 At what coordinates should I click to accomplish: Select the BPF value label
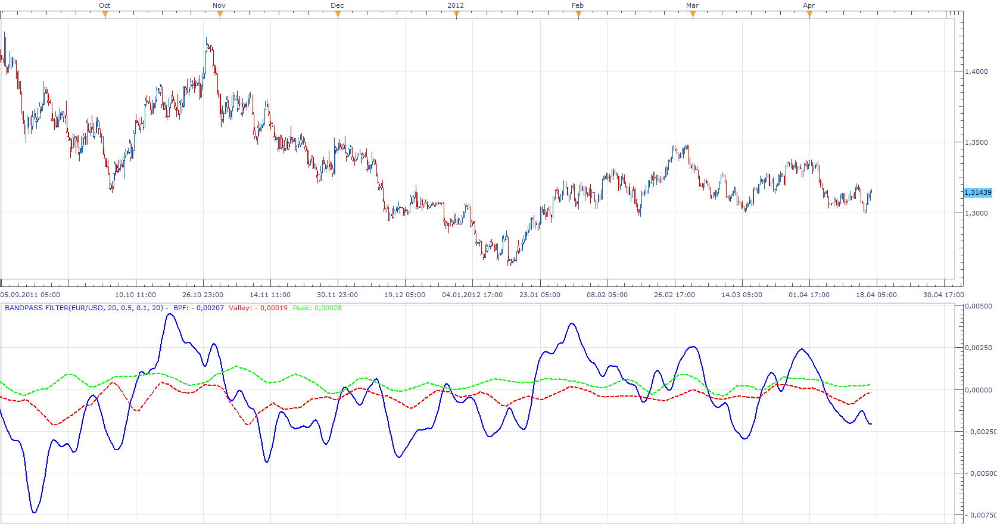pos(199,308)
